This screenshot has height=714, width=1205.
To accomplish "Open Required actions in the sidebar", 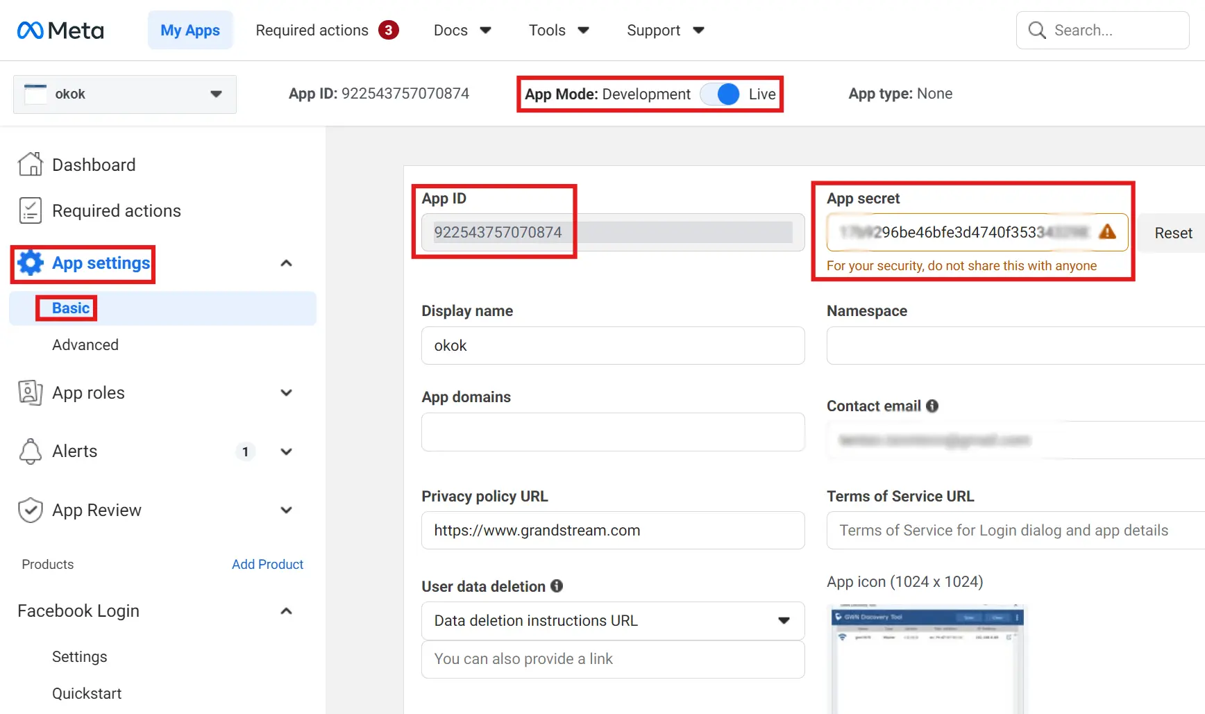I will click(x=117, y=210).
